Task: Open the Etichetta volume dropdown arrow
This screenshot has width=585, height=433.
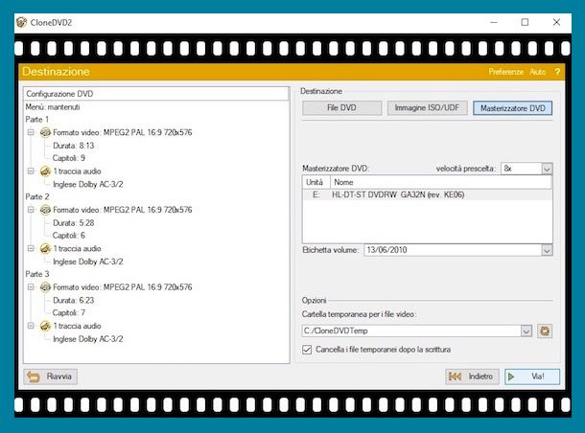Action: click(547, 250)
